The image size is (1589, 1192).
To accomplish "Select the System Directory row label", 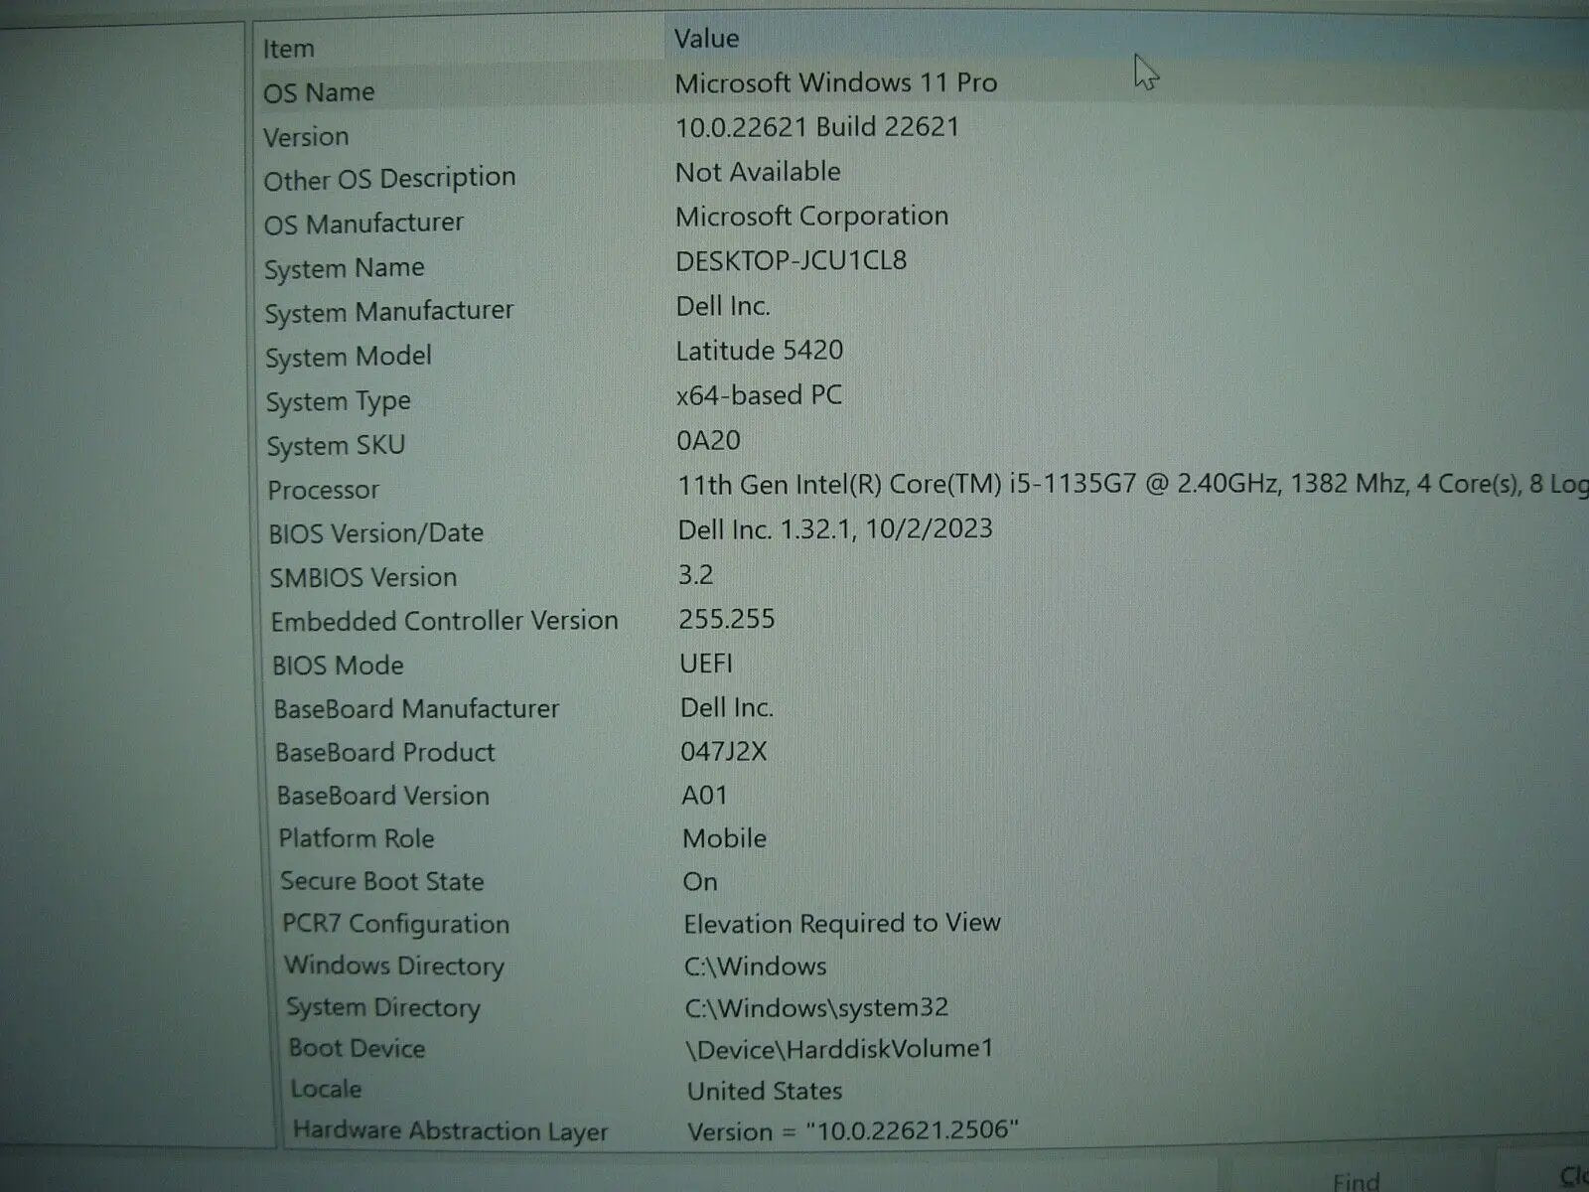I will click(x=383, y=1008).
